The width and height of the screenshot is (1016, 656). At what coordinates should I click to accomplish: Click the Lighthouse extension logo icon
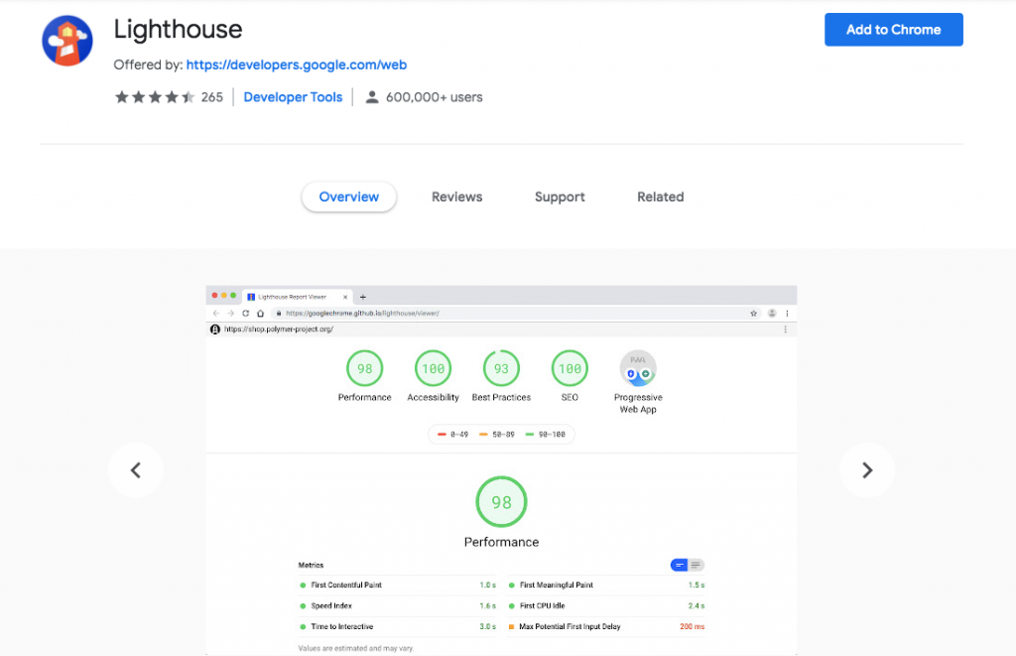point(67,41)
